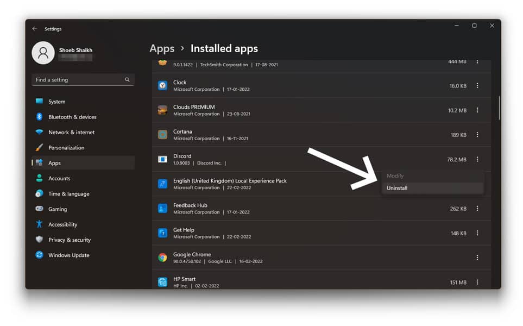Click the Time & language globe icon
The width and height of the screenshot is (523, 326).
click(x=39, y=193)
